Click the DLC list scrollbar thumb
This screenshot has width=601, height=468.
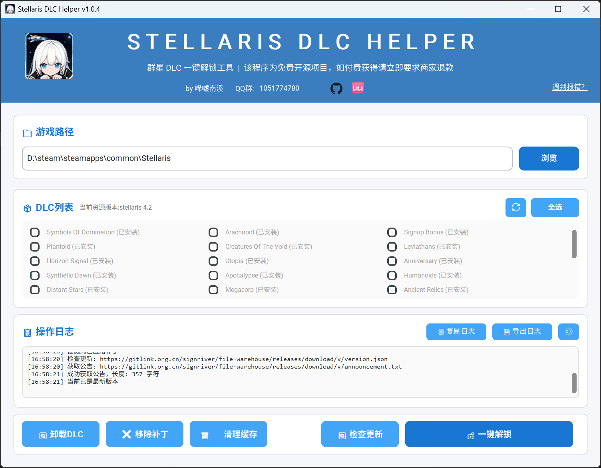click(574, 244)
